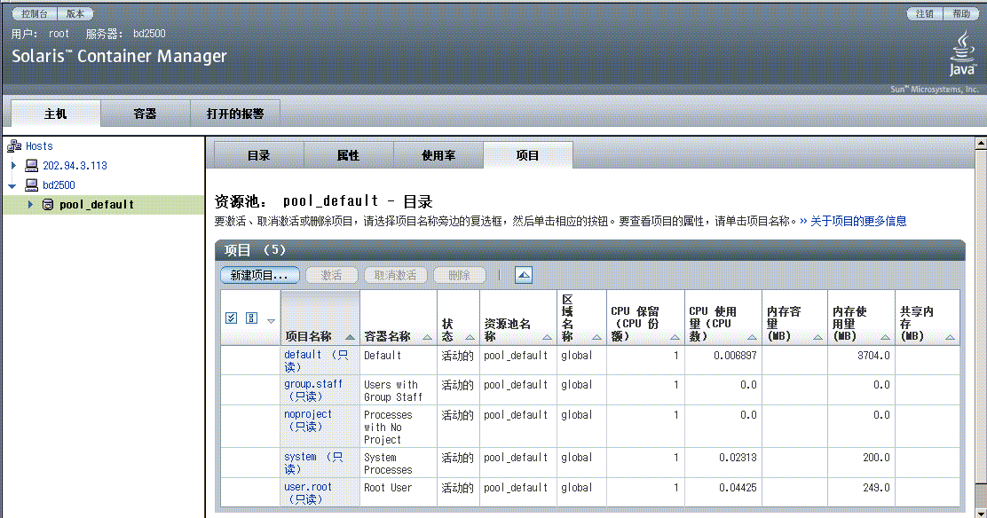Open the noproject (只读) project link
The image size is (987, 518).
(x=308, y=420)
